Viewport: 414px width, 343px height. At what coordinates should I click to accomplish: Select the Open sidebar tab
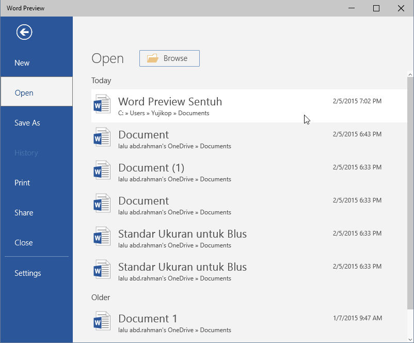click(x=37, y=92)
